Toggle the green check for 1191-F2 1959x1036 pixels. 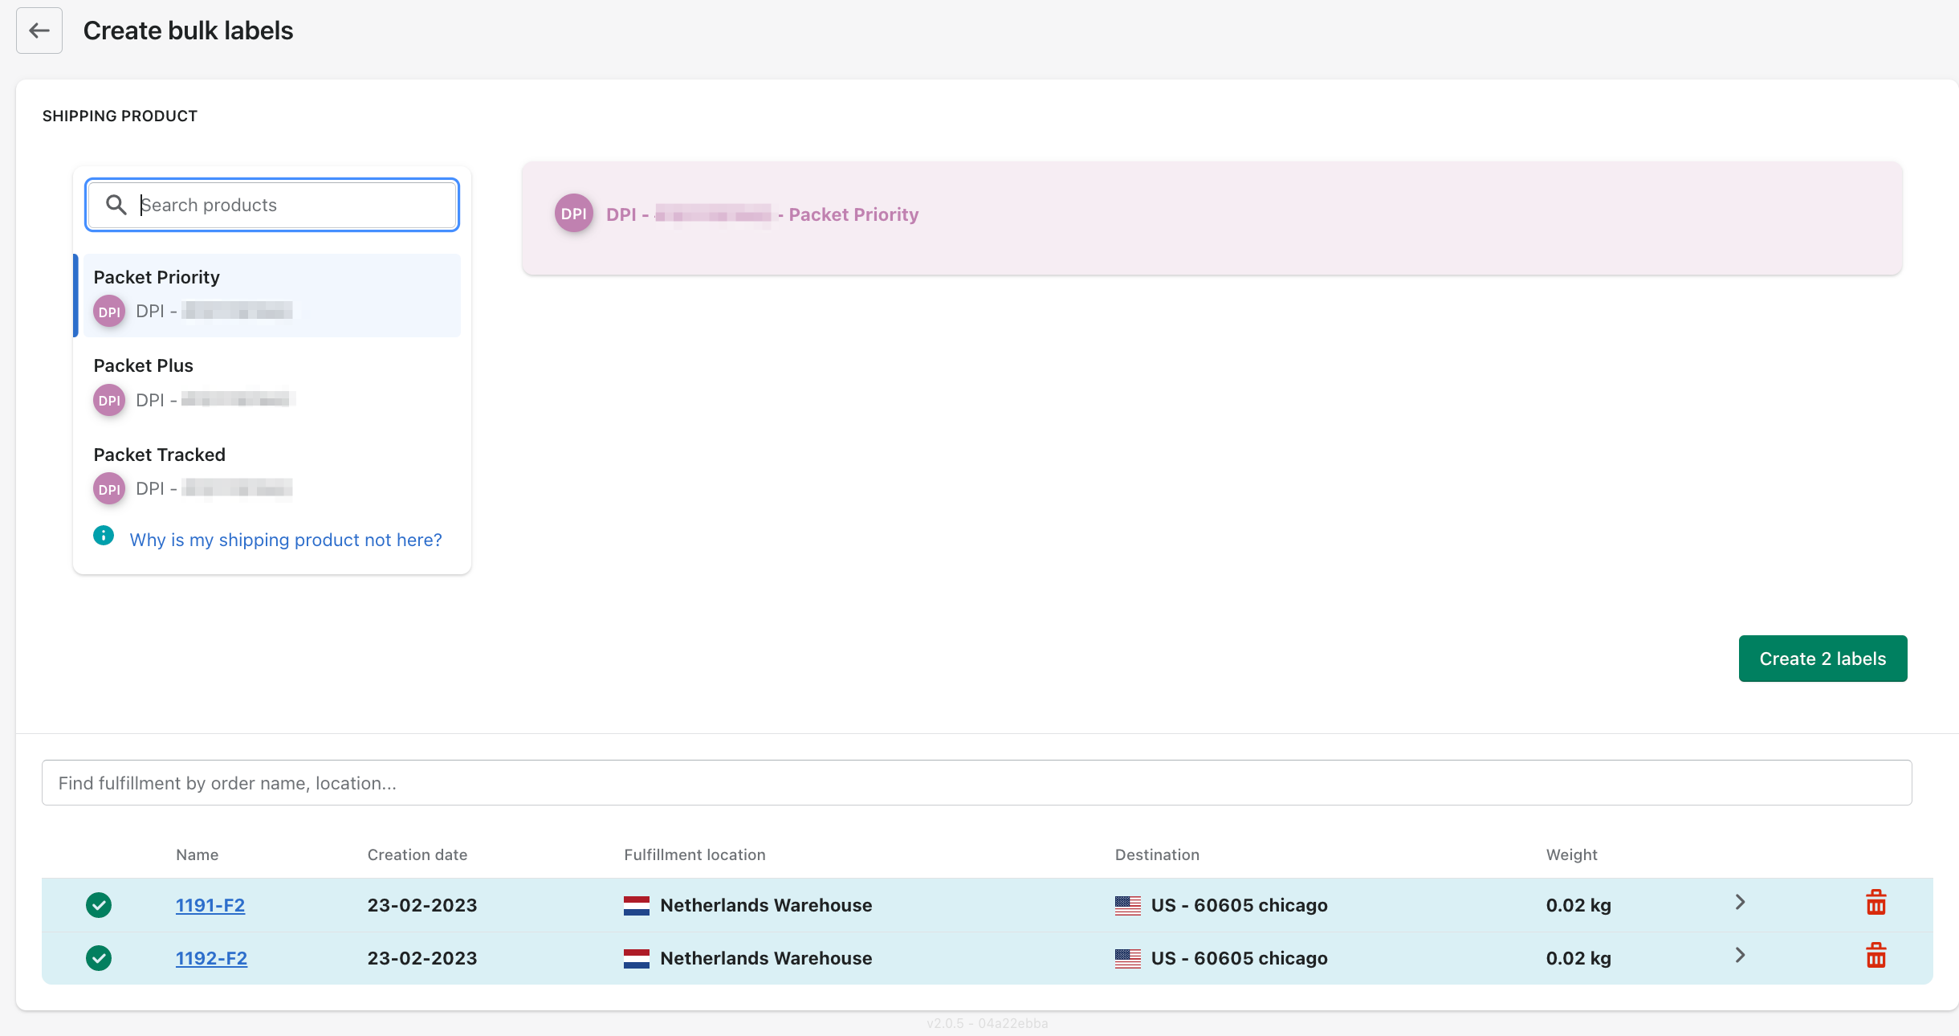click(99, 905)
